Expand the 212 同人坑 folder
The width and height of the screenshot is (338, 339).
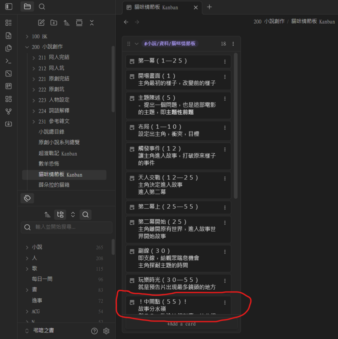point(33,69)
